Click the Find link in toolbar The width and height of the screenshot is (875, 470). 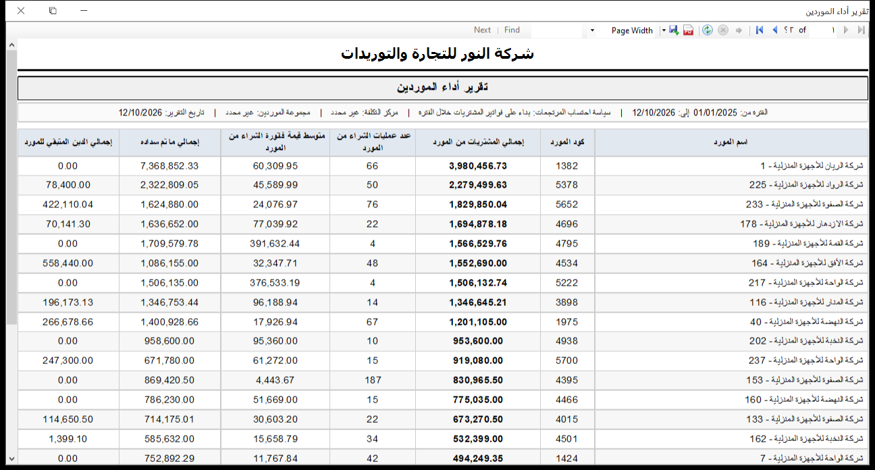pos(512,30)
